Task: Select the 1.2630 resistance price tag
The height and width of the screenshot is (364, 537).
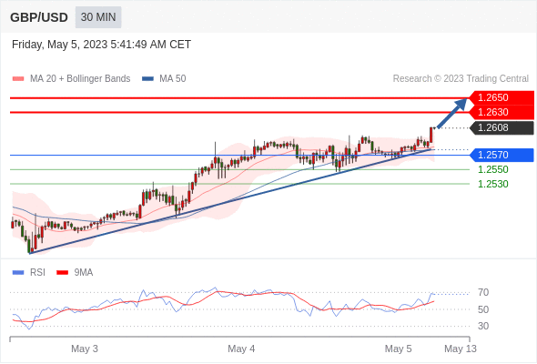Action: tap(502, 112)
